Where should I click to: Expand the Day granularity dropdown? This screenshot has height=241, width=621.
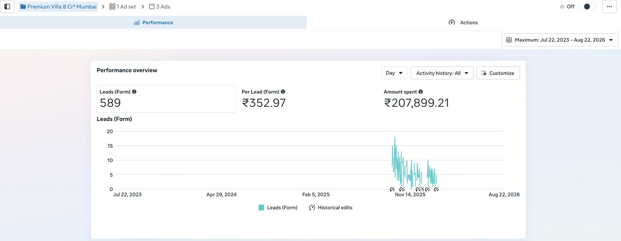point(395,73)
